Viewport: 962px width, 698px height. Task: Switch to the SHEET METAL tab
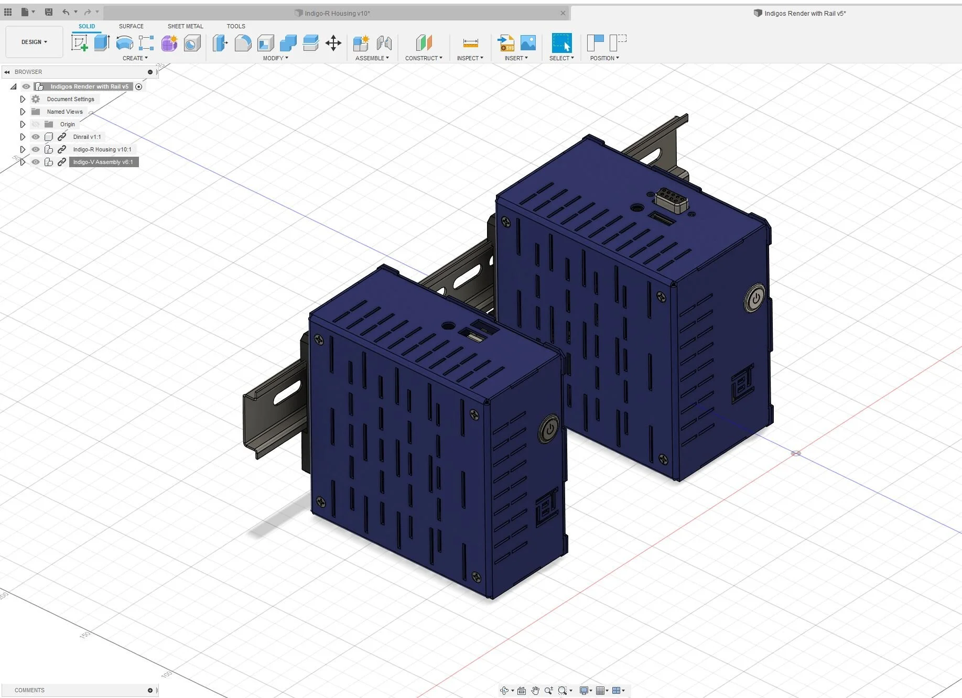tap(185, 26)
